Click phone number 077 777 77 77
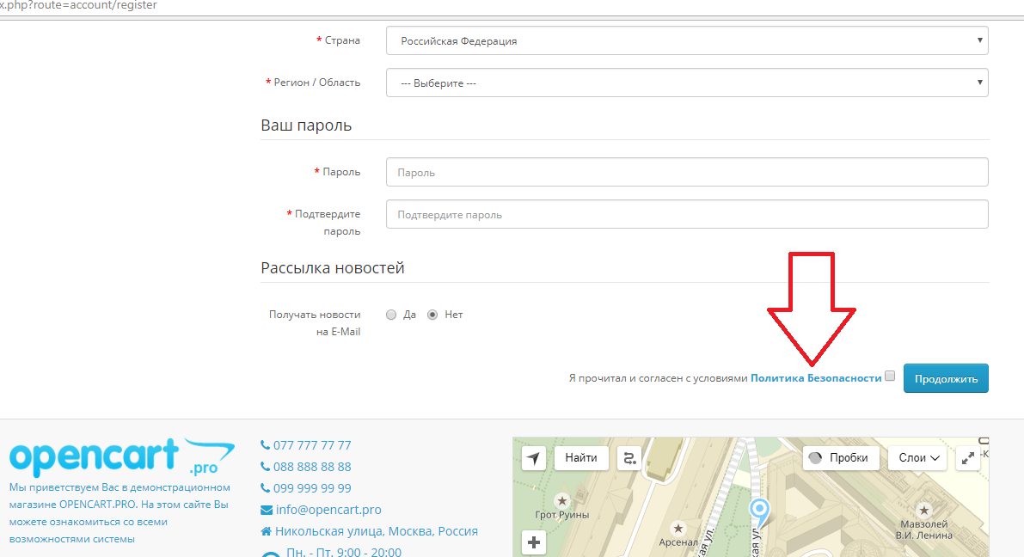This screenshot has height=557, width=1024. 312,445
